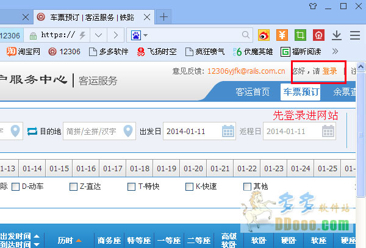
Task: Click the green screenshot crop icon
Action: [x=300, y=35]
